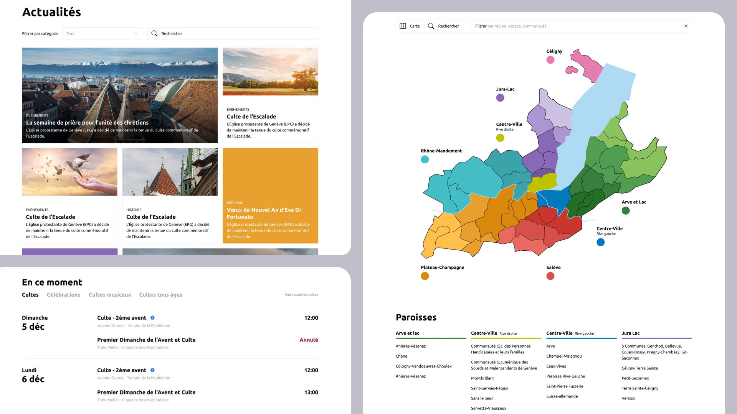Select the pink Céligny legend dot
The width and height of the screenshot is (737, 414).
click(550, 60)
